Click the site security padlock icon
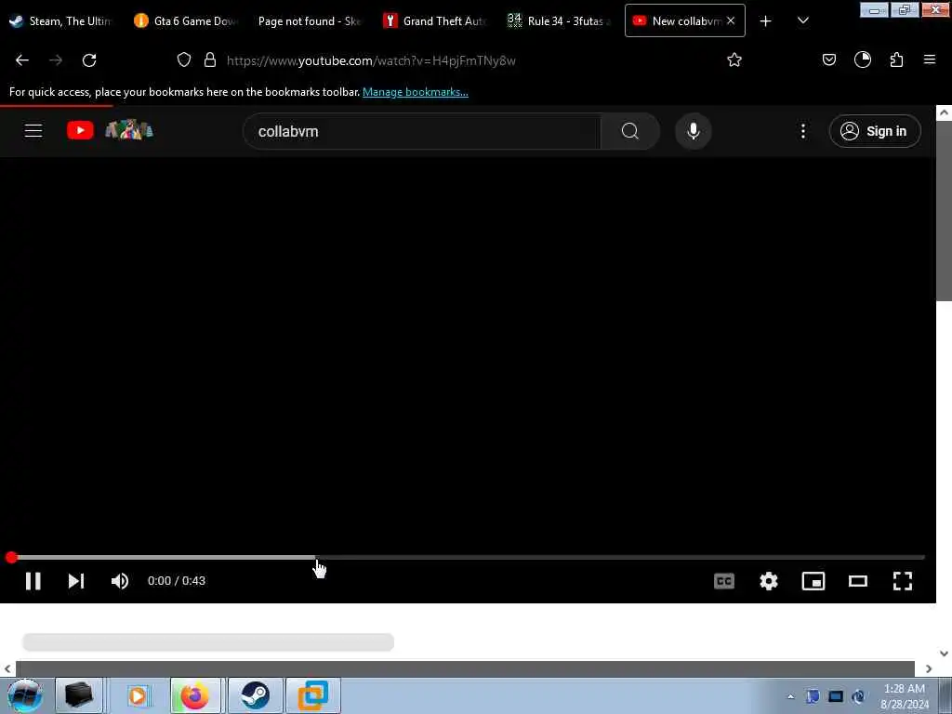Viewport: 952px width, 714px height. (x=210, y=59)
